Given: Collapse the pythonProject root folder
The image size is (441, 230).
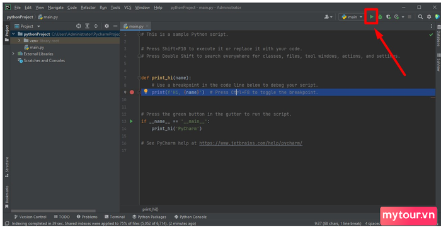Looking at the screenshot, I should tap(13, 34).
